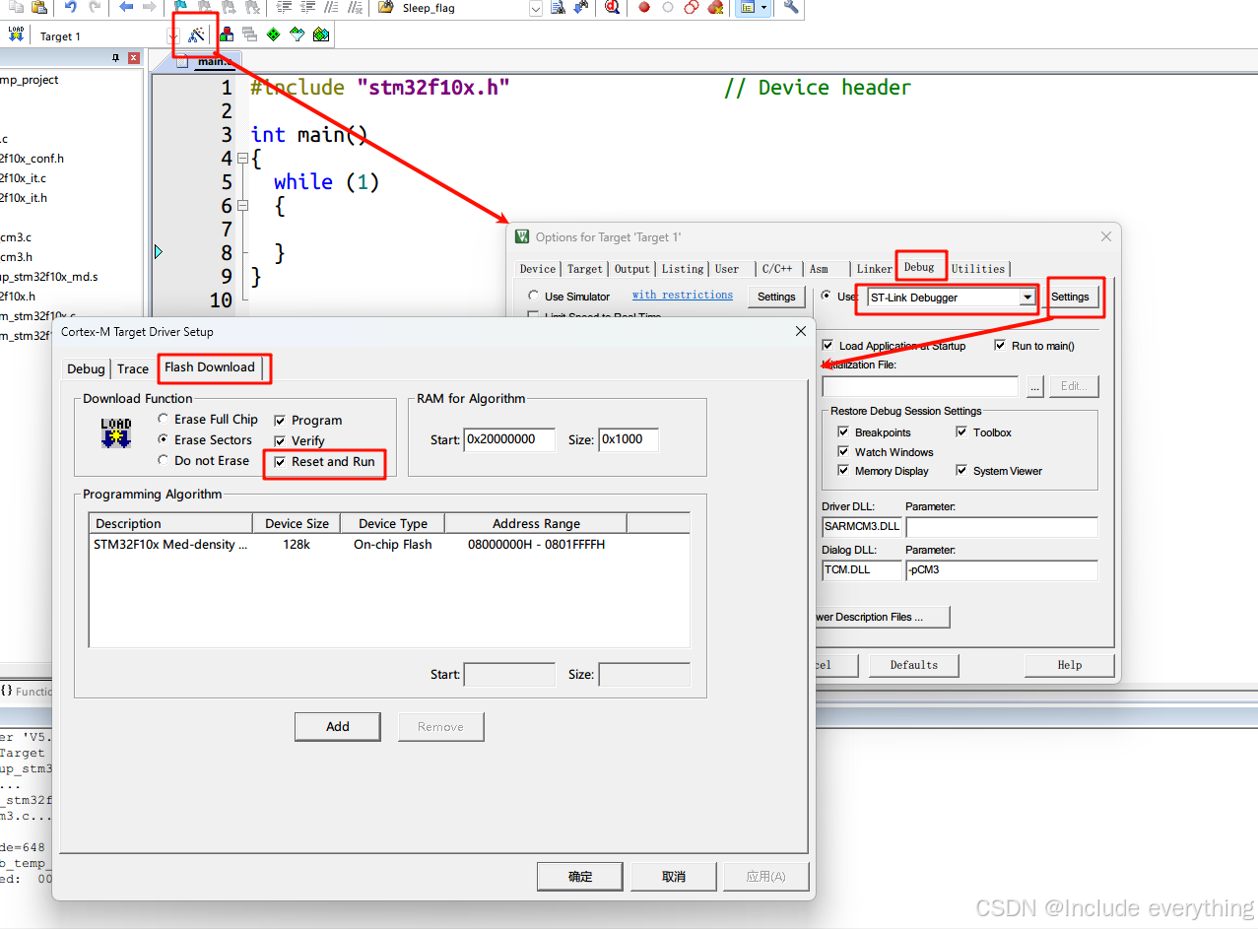Click the kill all breakpoints icon
This screenshot has height=929, width=1258.
click(715, 8)
